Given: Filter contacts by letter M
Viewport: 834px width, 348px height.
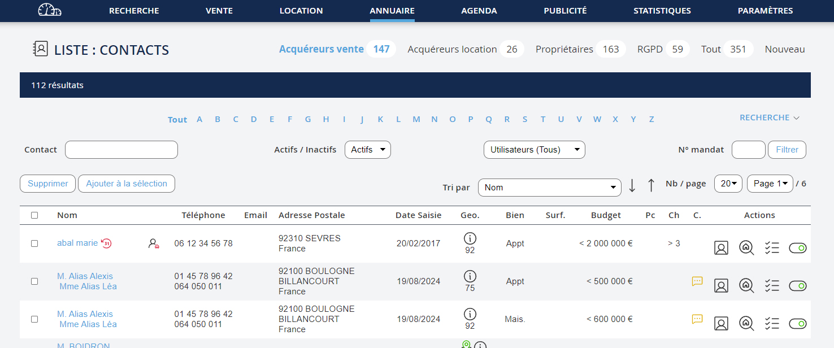Looking at the screenshot, I should pos(416,119).
